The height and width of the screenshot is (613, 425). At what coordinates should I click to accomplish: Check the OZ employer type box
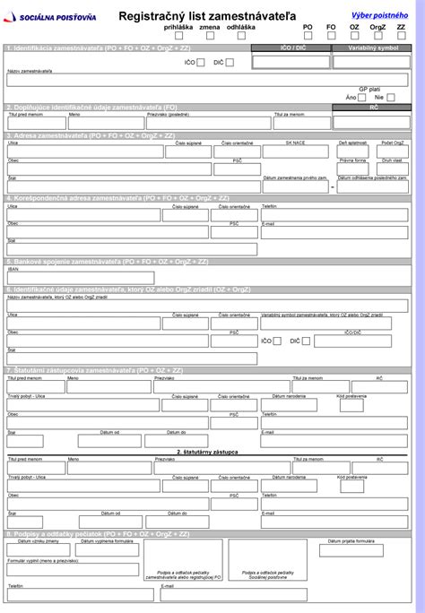click(x=355, y=36)
